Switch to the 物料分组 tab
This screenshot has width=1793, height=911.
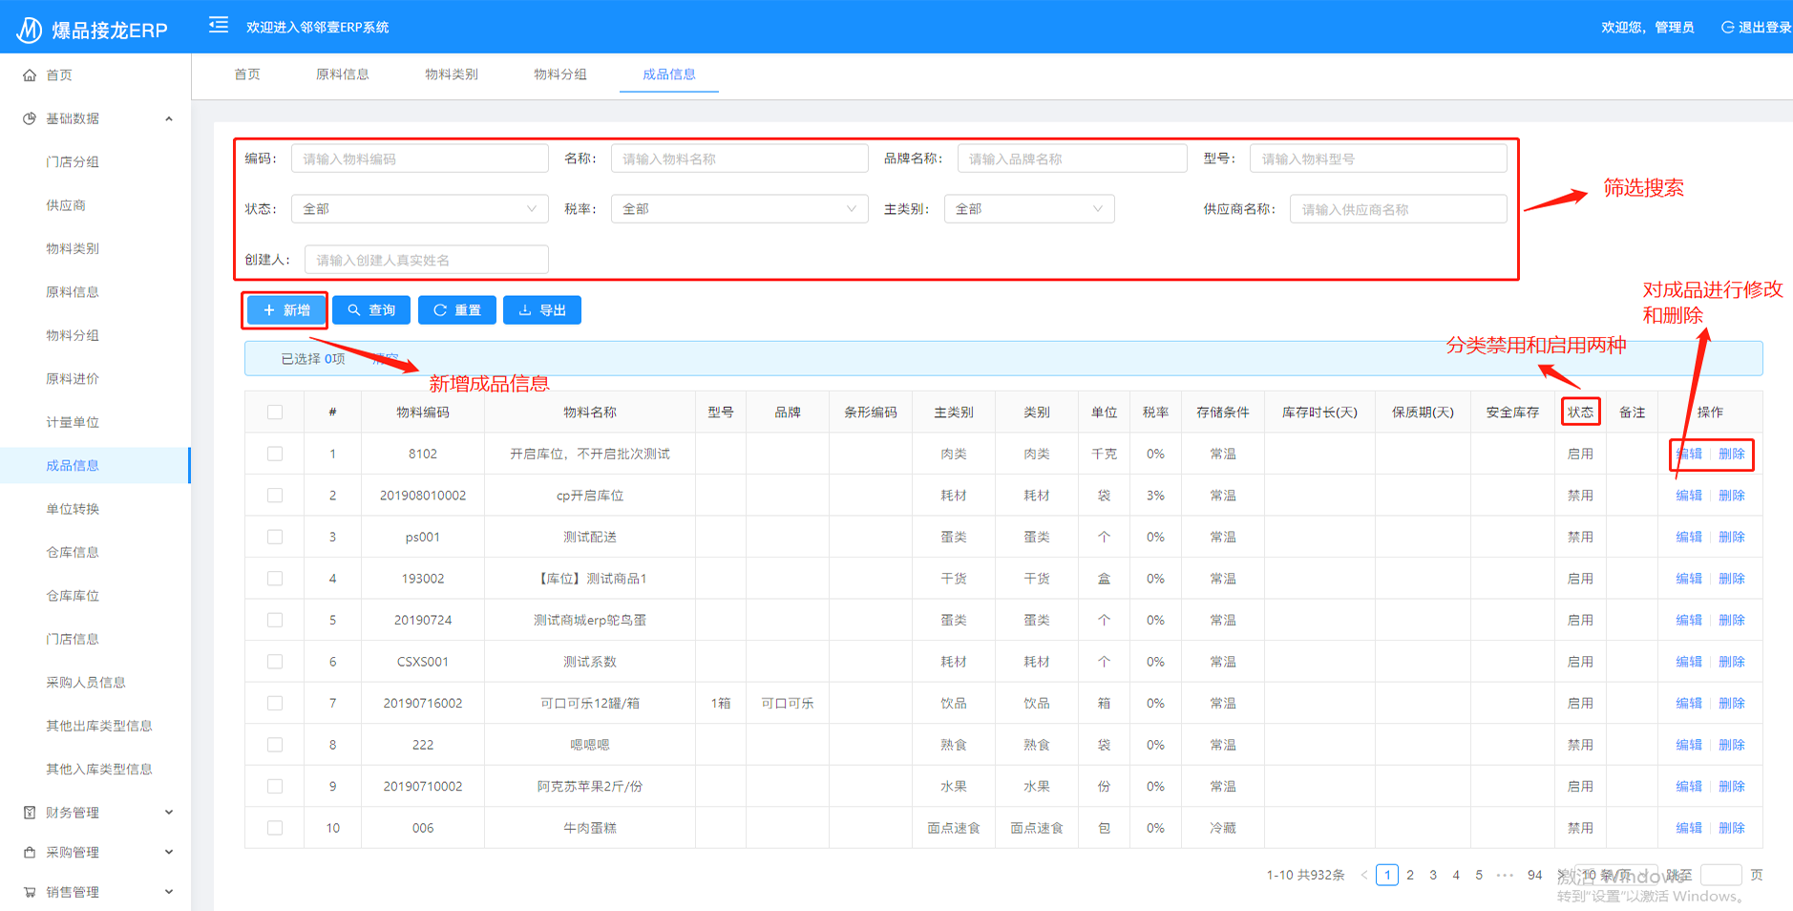point(560,74)
